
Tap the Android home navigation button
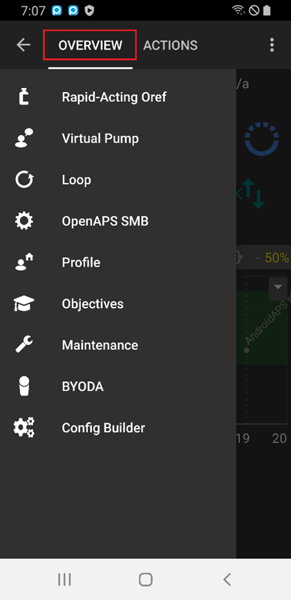click(145, 579)
